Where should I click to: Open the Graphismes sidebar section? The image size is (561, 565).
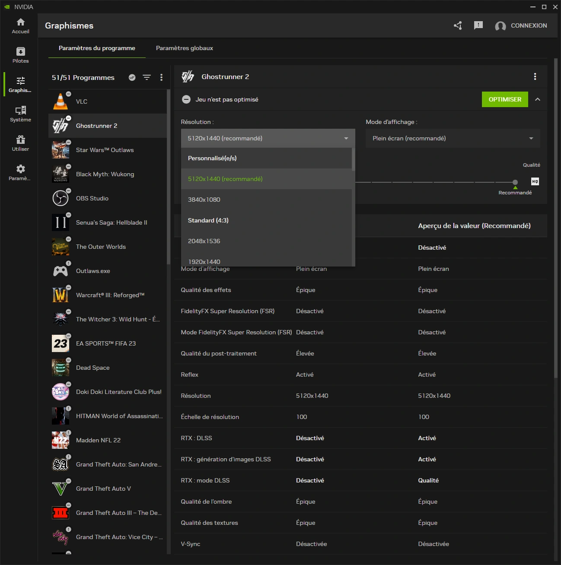tap(20, 85)
